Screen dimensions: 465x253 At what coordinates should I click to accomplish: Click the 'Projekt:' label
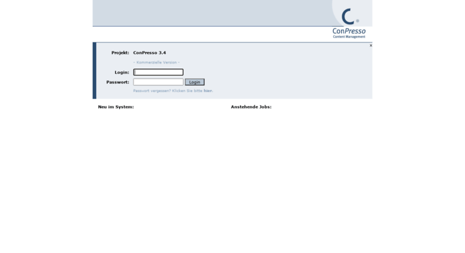(x=120, y=53)
